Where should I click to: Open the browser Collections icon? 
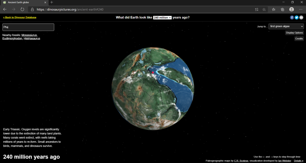282,9
